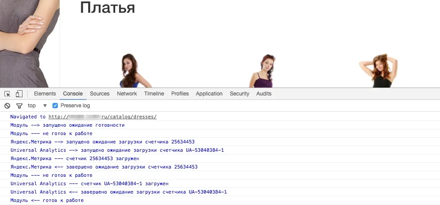
Task: Switch to the Elements tab
Action: point(45,94)
